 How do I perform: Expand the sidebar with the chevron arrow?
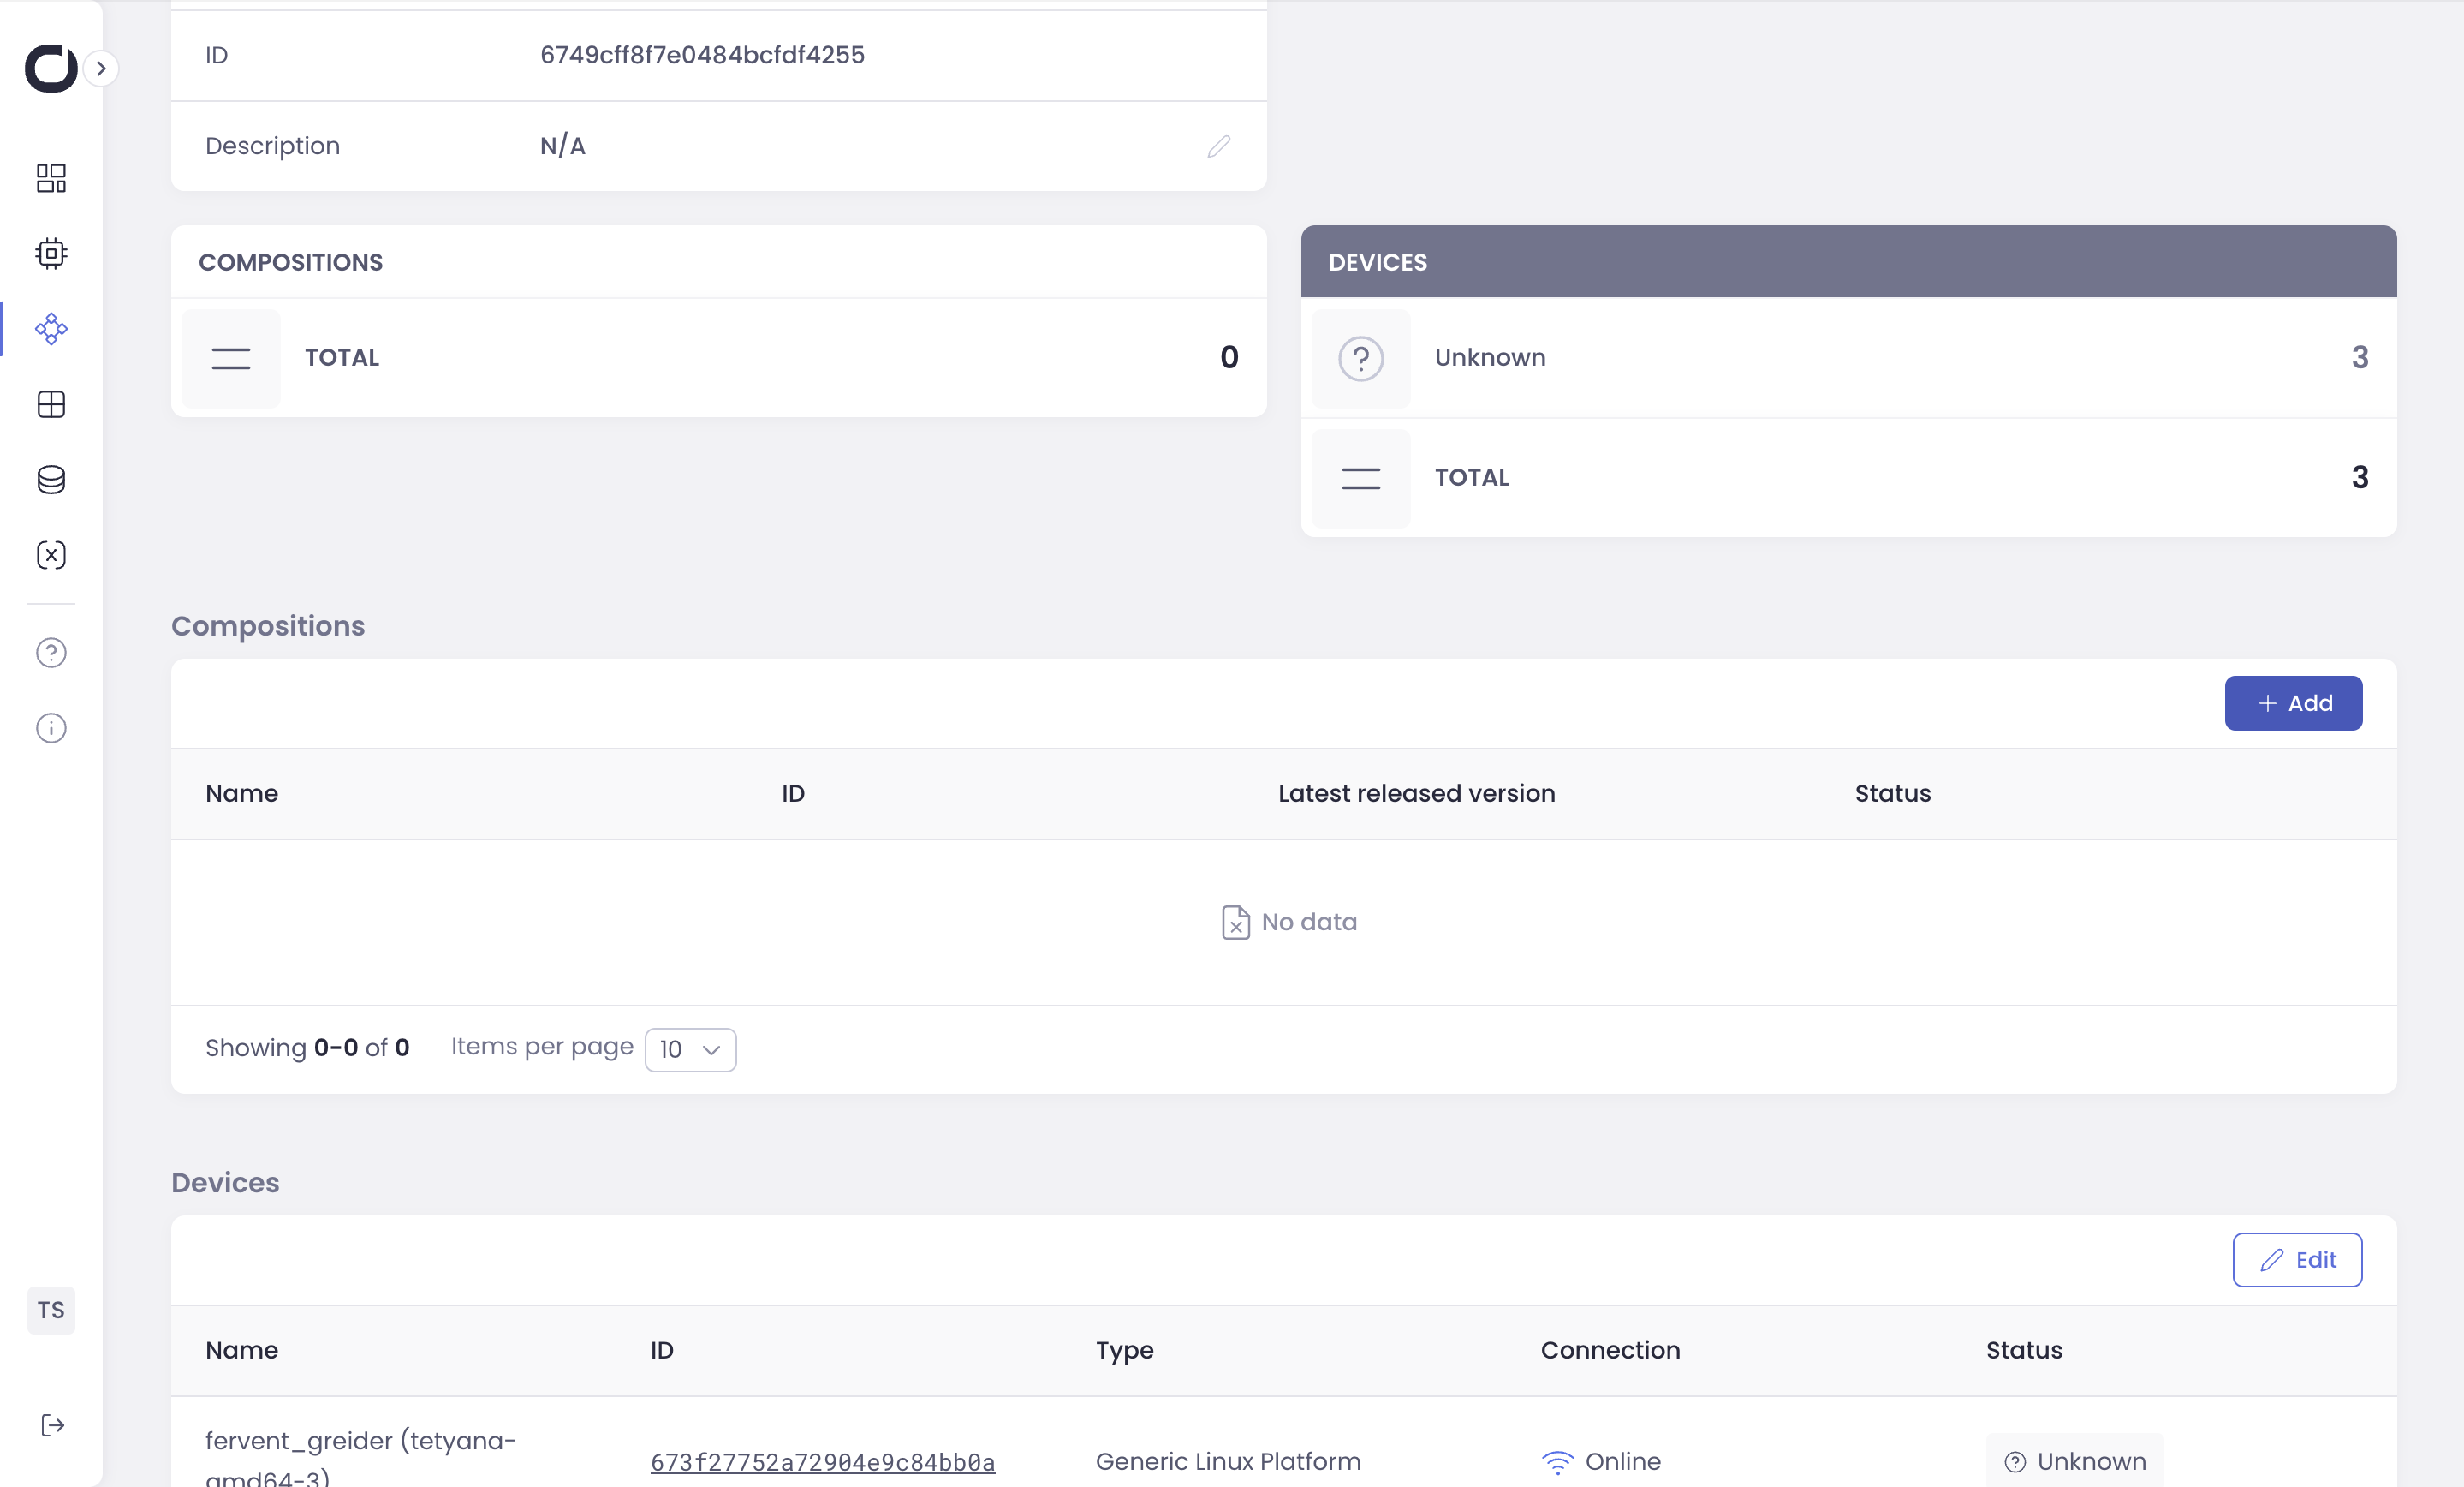tap(101, 68)
